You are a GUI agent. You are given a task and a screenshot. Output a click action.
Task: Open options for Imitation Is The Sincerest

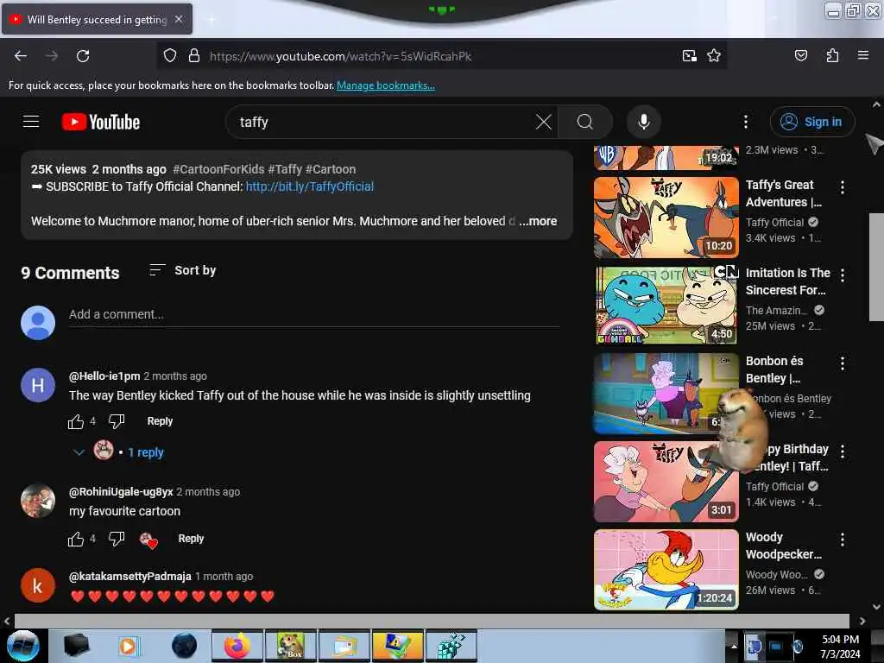click(843, 275)
